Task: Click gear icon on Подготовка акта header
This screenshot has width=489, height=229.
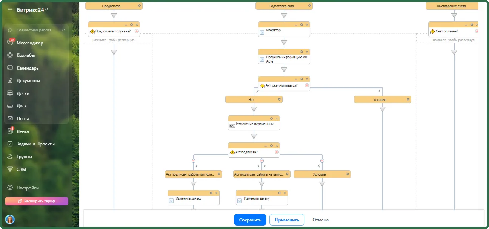Action: pos(309,6)
